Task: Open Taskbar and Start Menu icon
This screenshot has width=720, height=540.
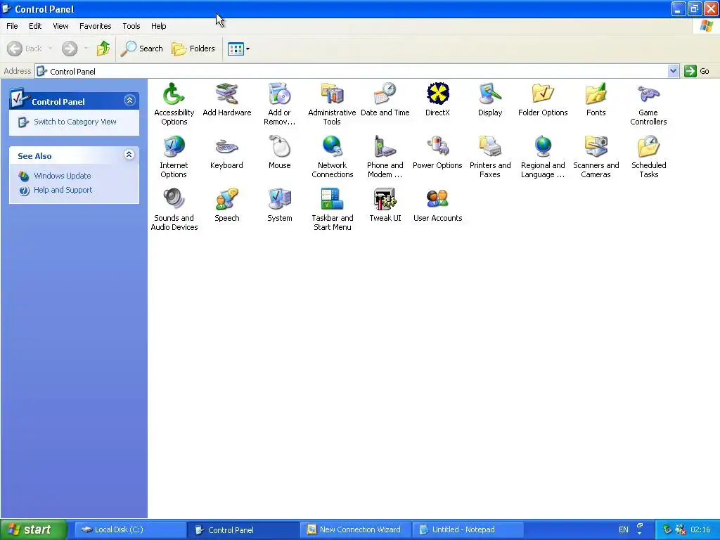Action: [332, 210]
